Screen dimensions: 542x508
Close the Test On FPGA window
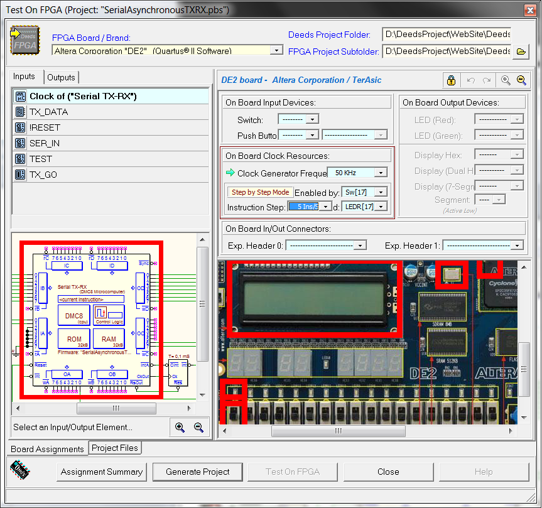(530, 10)
